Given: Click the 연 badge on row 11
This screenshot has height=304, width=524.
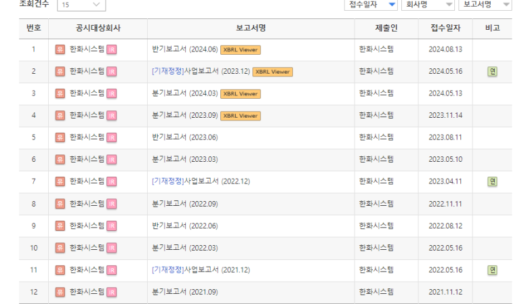Looking at the screenshot, I should [492, 270].
